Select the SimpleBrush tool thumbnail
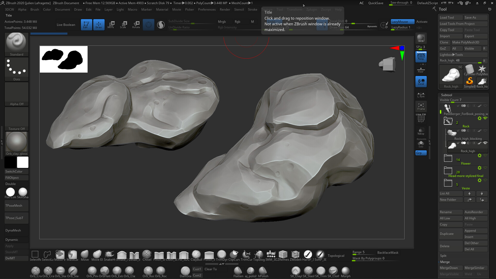 [469, 83]
